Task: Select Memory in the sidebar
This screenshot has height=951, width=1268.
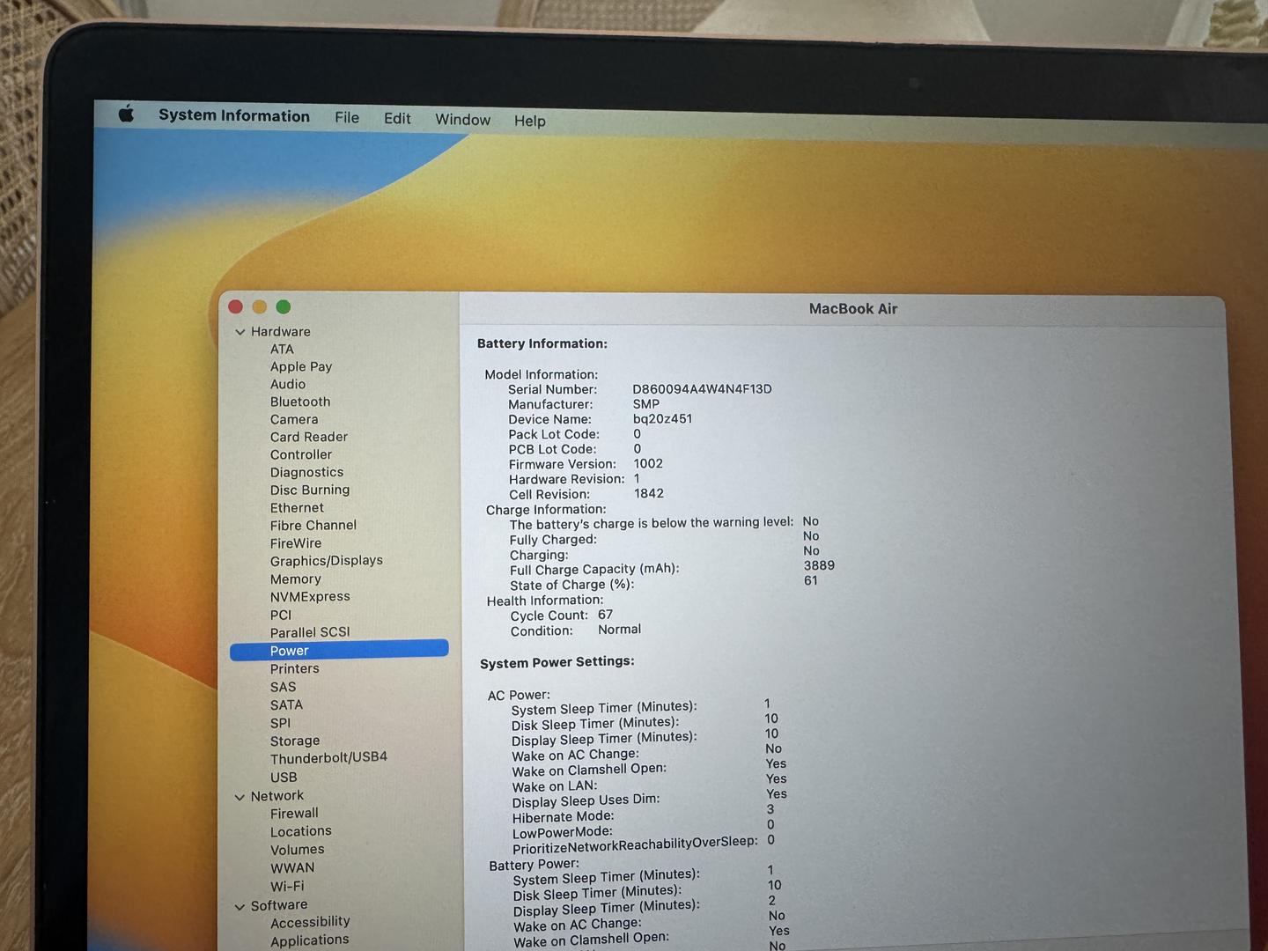Action: coord(296,579)
